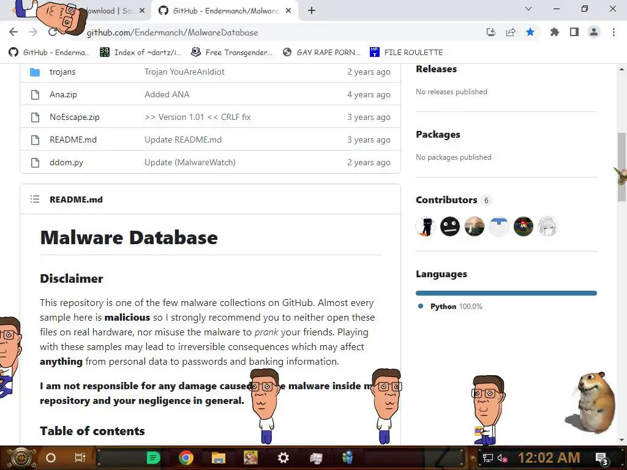Image resolution: width=627 pixels, height=470 pixels.
Task: Open Chrome side panel icon
Action: click(574, 32)
